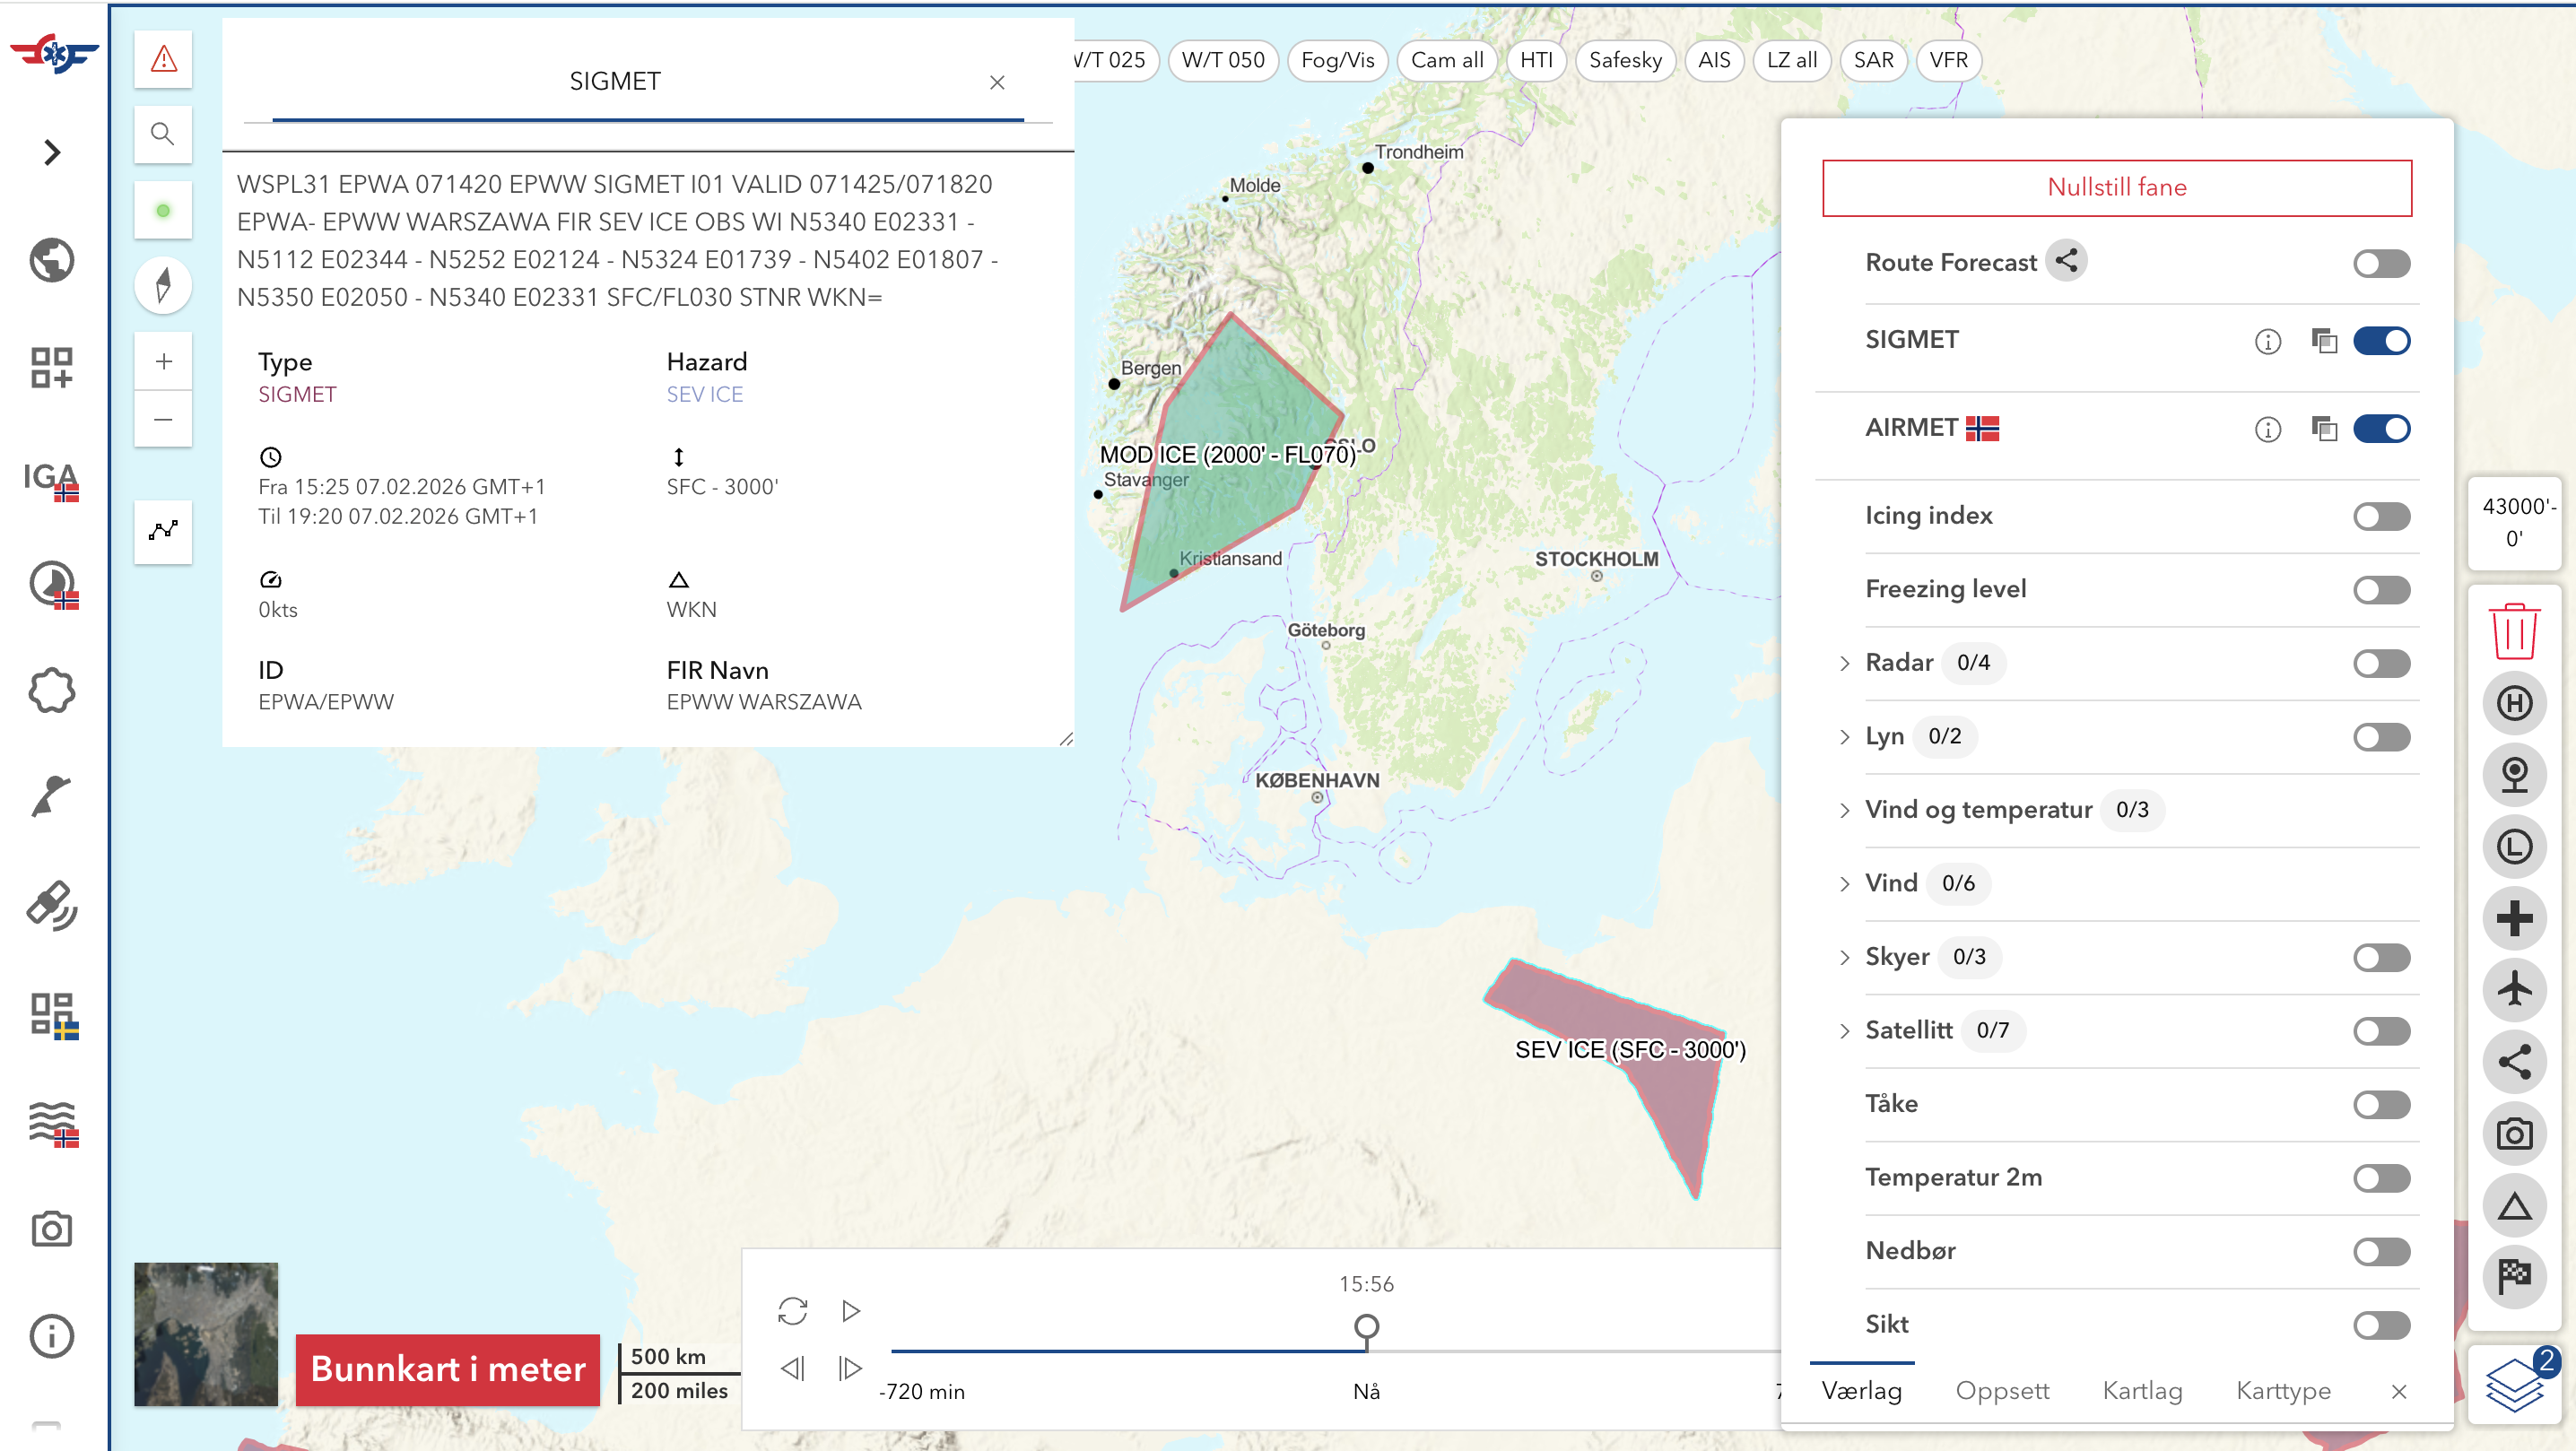Turn on the Freezing level switch
The height and width of the screenshot is (1451, 2576).
coord(2381,590)
